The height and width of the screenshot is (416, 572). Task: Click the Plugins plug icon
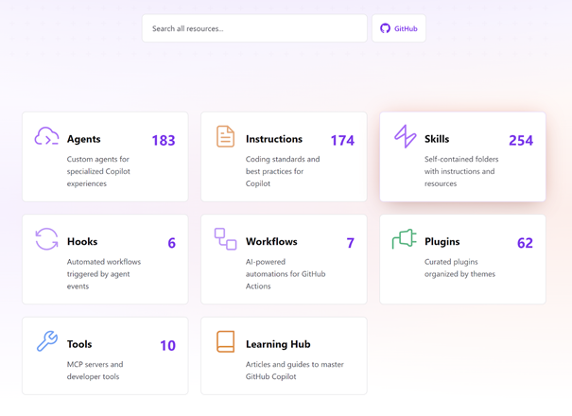pyautogui.click(x=404, y=239)
